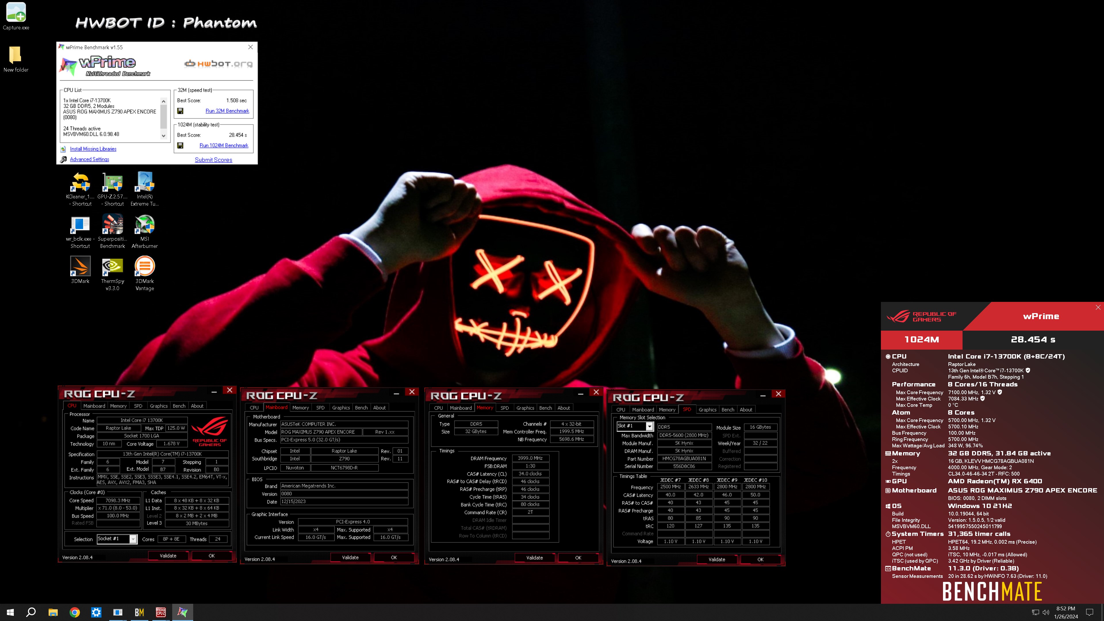Click the taskbar clock showing 8:52 PM
Screen dimensions: 1104x621
click(x=1065, y=612)
